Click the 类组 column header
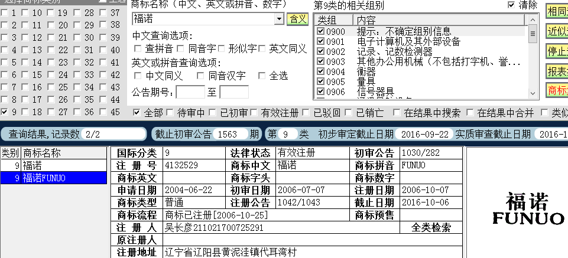The width and height of the screenshot is (568, 258). (x=333, y=20)
